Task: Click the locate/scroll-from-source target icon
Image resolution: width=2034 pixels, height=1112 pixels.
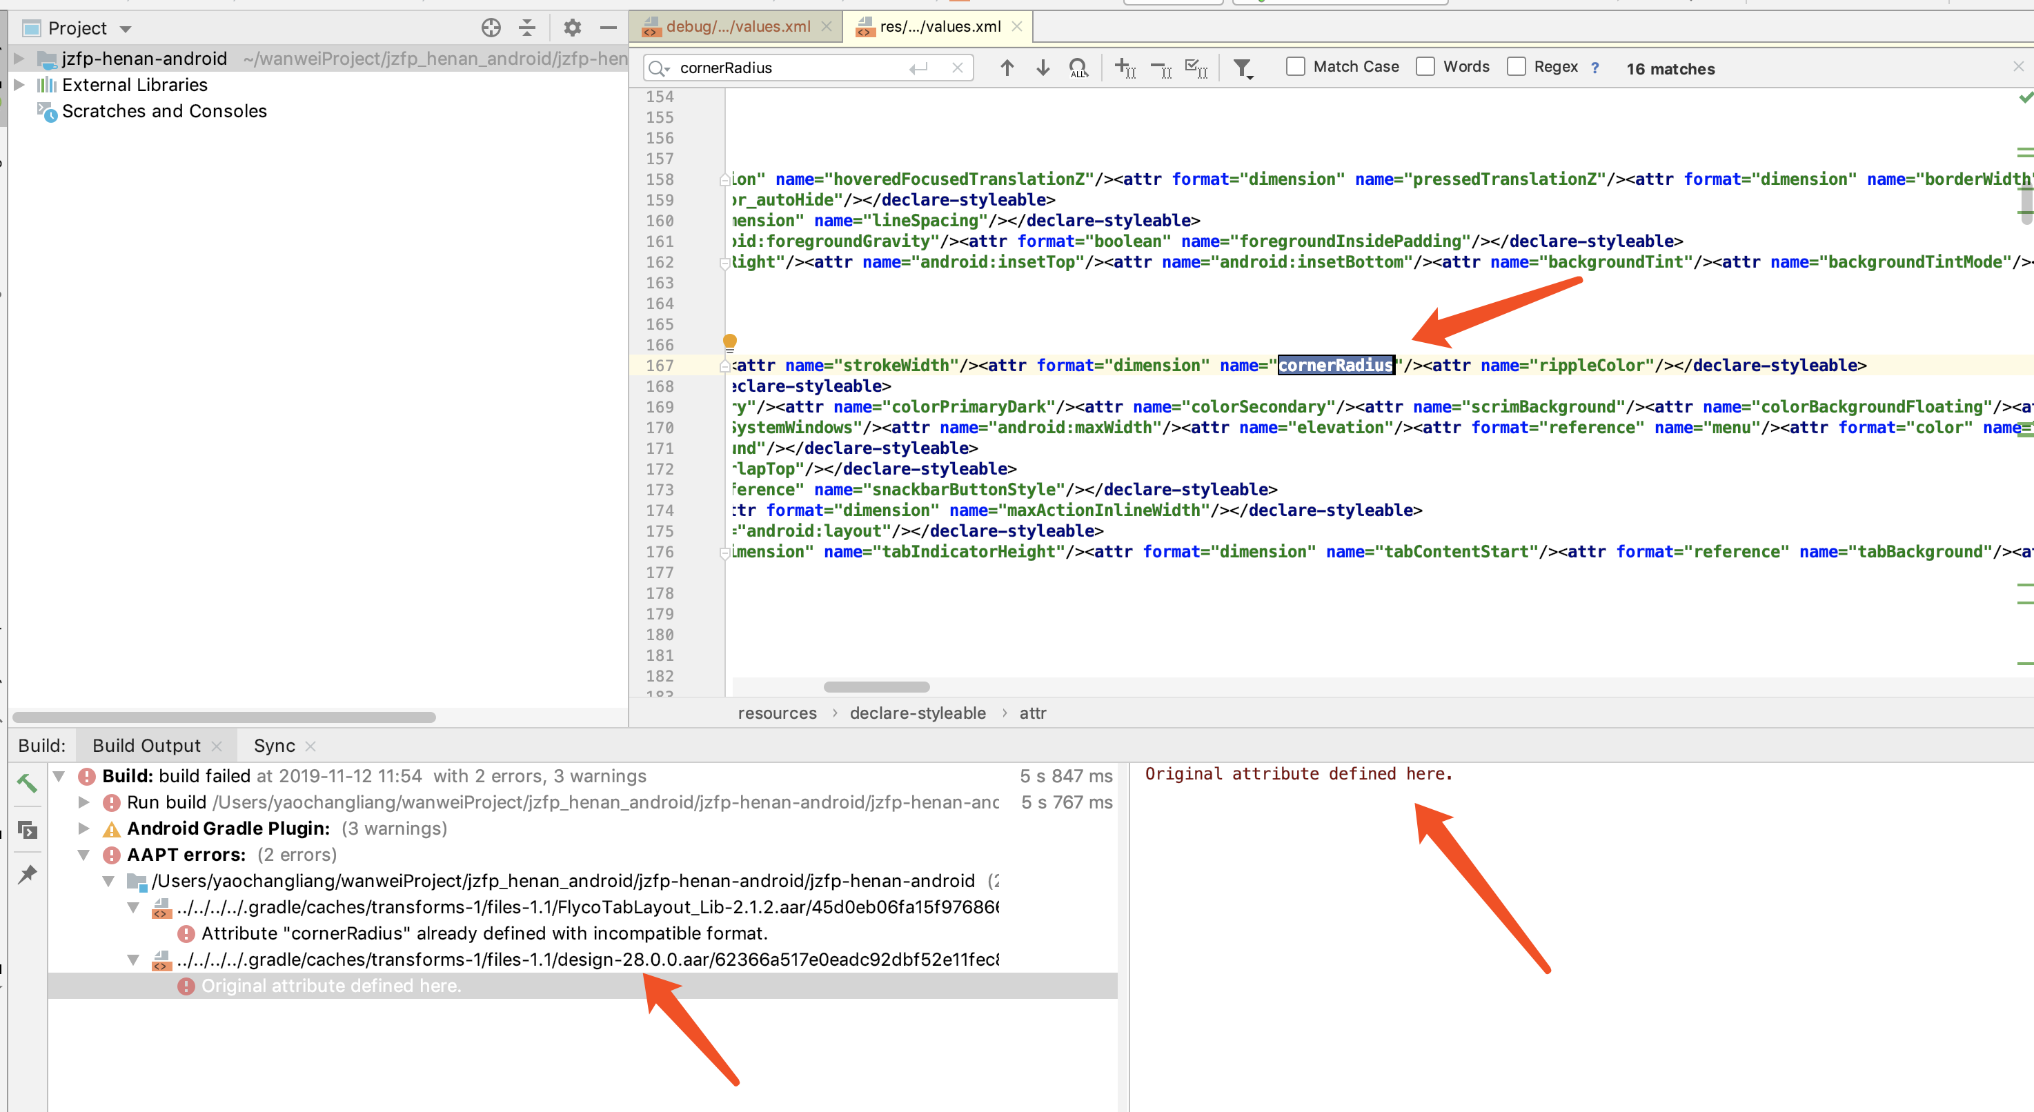Action: pyautogui.click(x=491, y=28)
